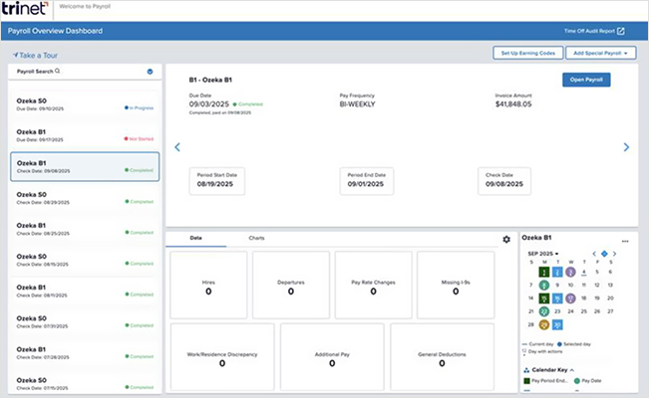Click the trinet logo
The image size is (649, 398).
[x=25, y=8]
